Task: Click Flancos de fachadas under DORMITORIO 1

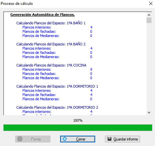Action: click(39, 95)
